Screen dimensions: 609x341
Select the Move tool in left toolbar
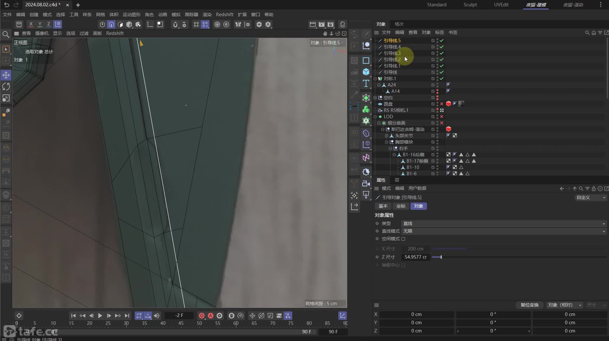coord(6,75)
